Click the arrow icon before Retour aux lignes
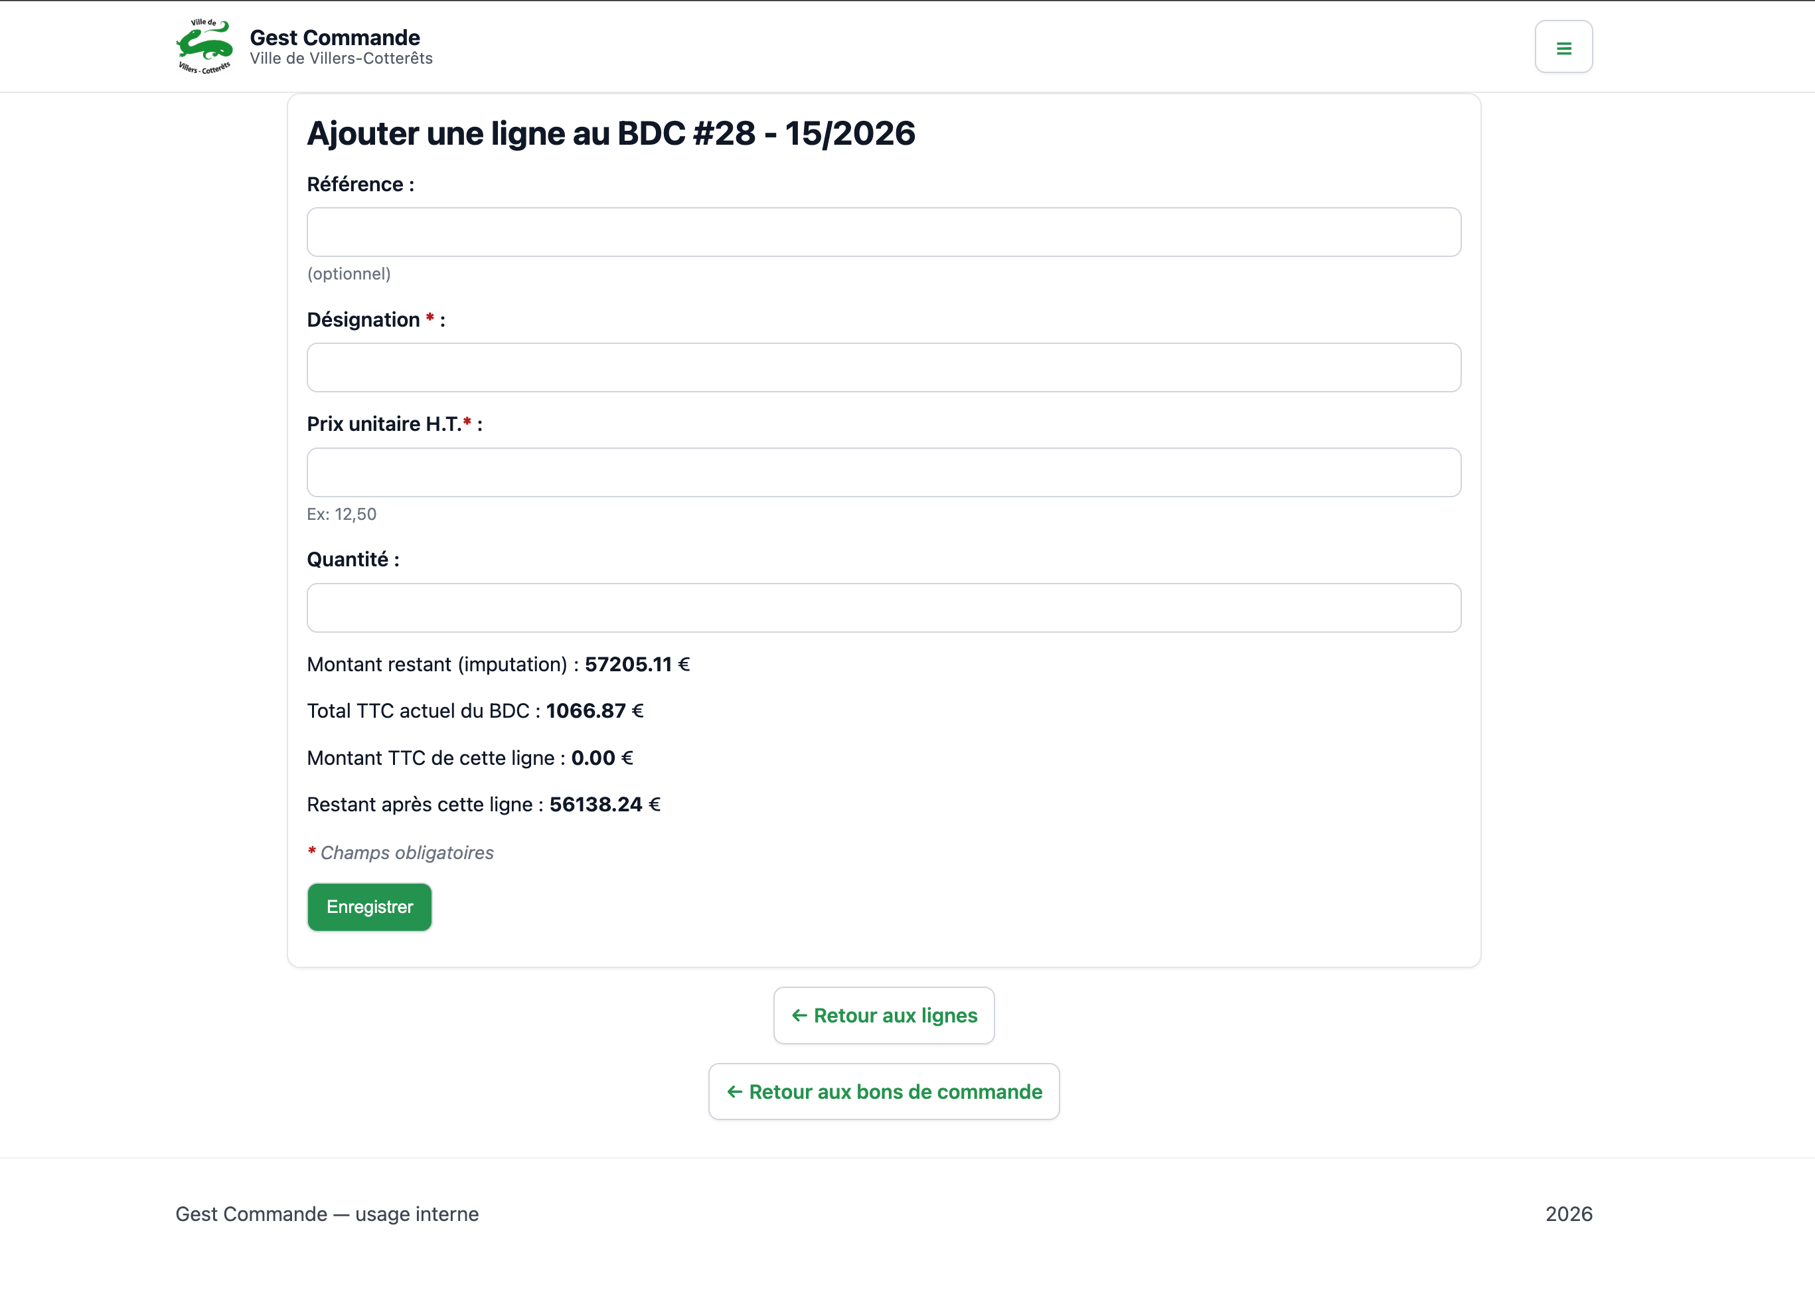The height and width of the screenshot is (1300, 1815). pyautogui.click(x=799, y=1015)
